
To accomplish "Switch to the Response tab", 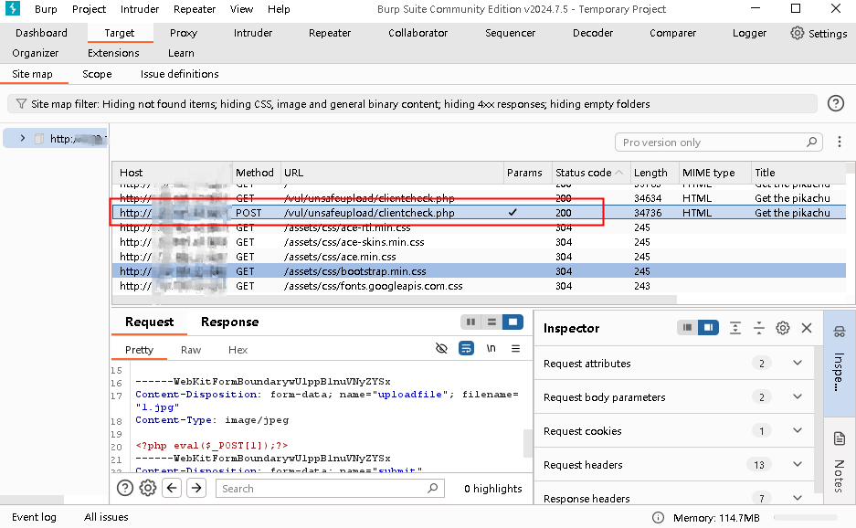I will tap(230, 322).
